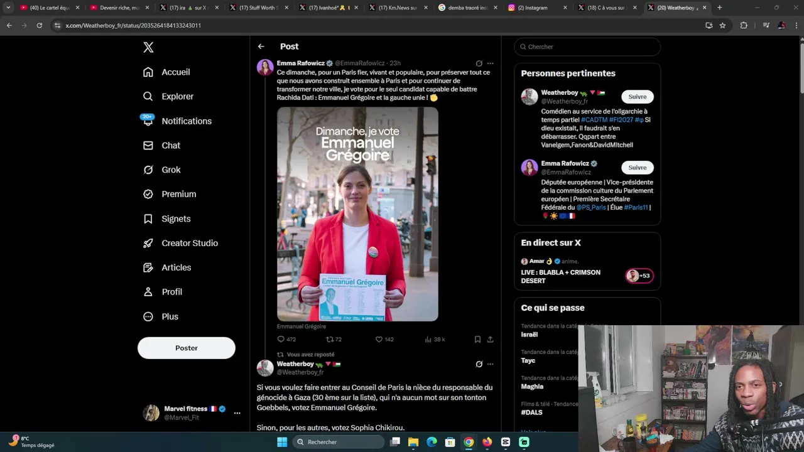View stats of Emma's post, 38 k
The width and height of the screenshot is (804, 452).
pos(435,340)
